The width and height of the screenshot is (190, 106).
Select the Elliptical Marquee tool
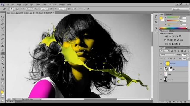(3, 21)
